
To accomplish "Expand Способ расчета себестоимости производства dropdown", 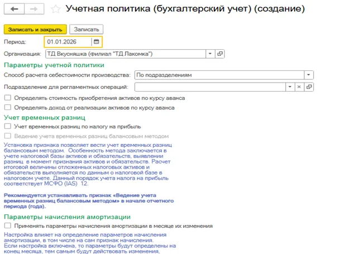I will (x=309, y=75).
